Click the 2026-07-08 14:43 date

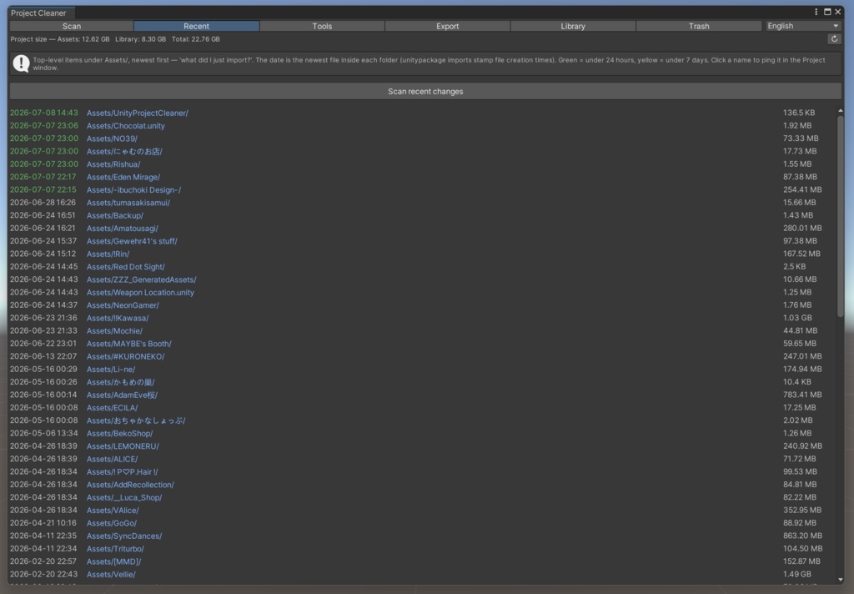43,113
